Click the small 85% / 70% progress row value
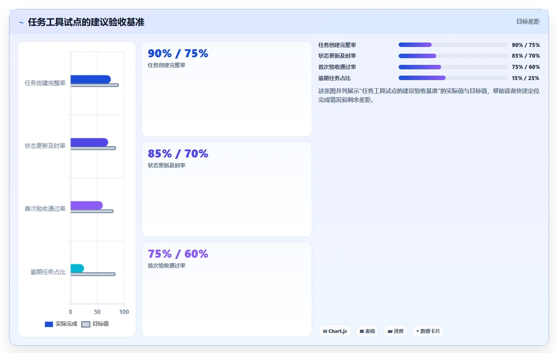 [526, 56]
